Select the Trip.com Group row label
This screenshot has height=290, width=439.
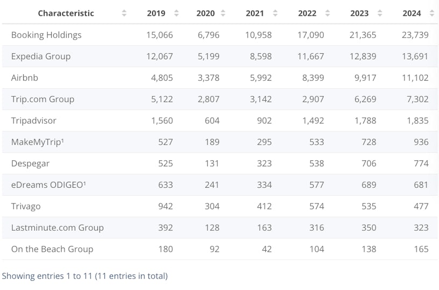pos(43,99)
